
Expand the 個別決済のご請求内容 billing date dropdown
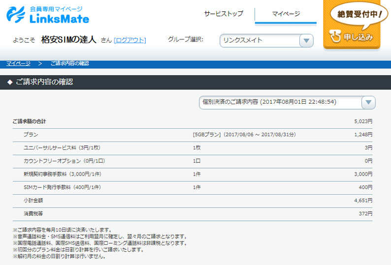pyautogui.click(x=281, y=102)
